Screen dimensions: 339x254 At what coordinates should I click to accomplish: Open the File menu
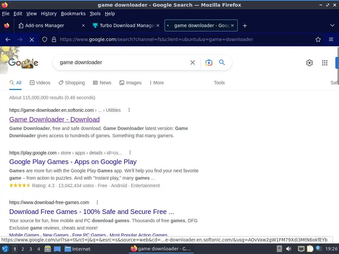tap(6, 14)
